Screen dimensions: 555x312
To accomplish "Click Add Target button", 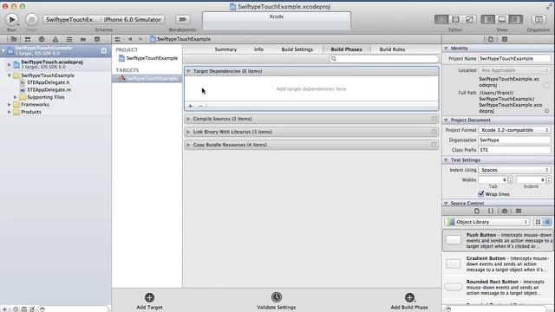I will 149,302.
